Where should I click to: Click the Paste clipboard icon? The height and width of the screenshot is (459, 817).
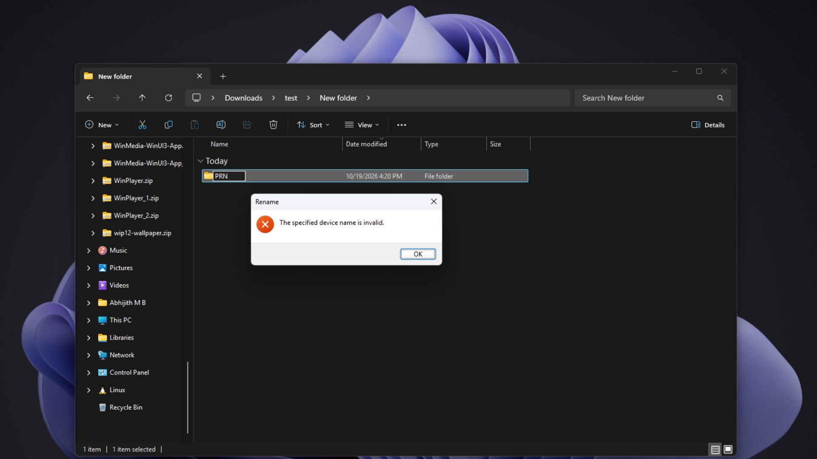click(x=194, y=125)
